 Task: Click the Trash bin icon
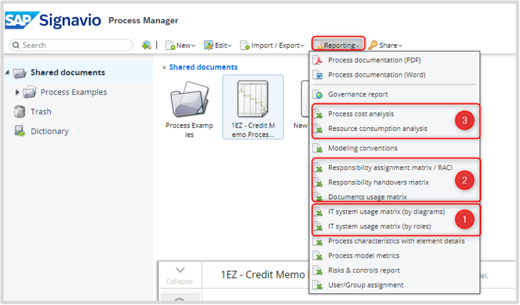(x=20, y=111)
